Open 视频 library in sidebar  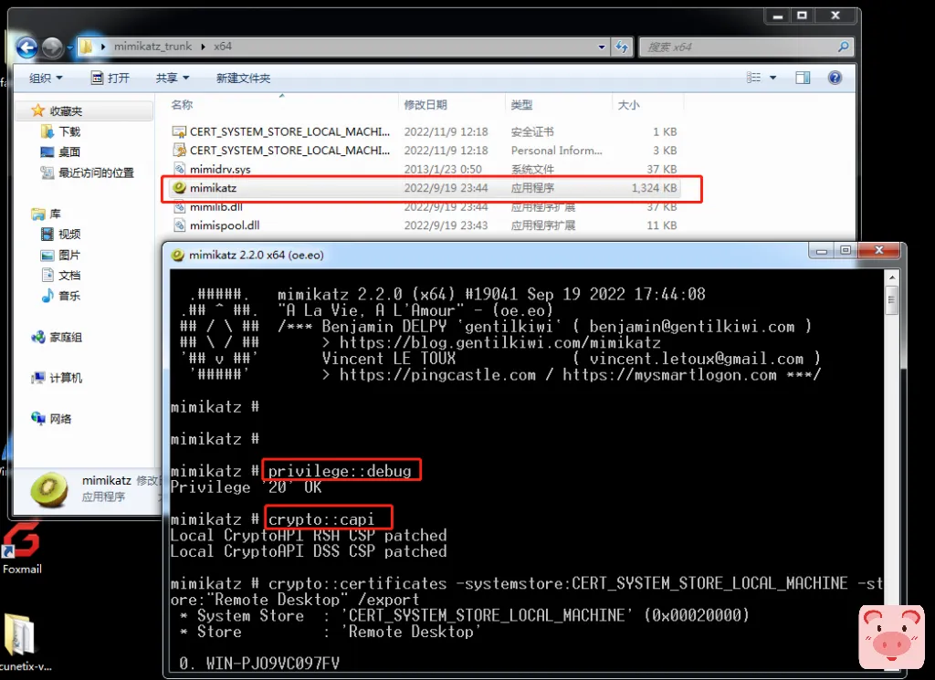[69, 235]
